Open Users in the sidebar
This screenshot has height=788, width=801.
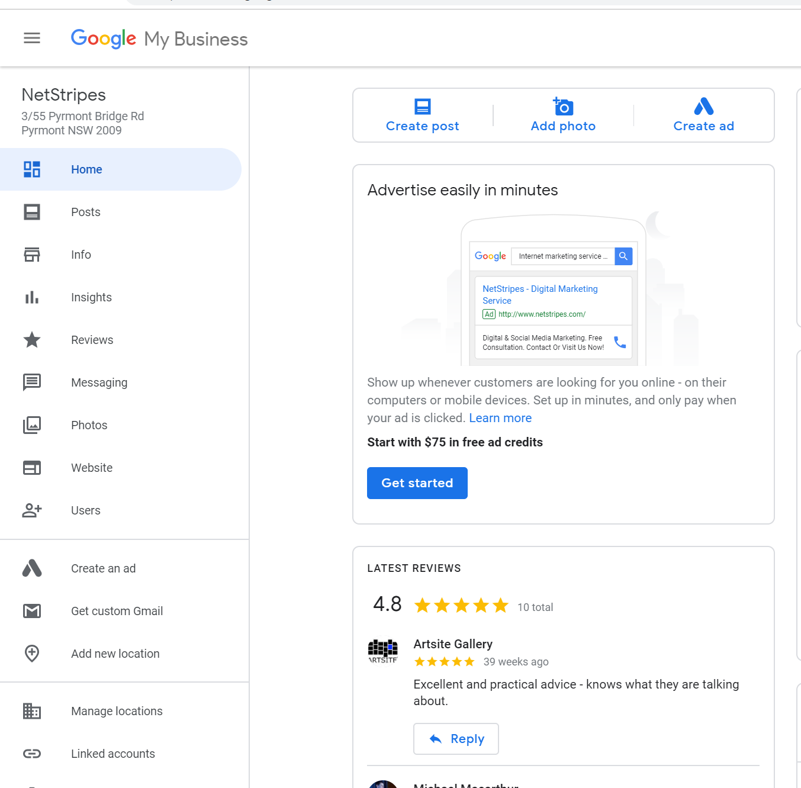(x=121, y=510)
